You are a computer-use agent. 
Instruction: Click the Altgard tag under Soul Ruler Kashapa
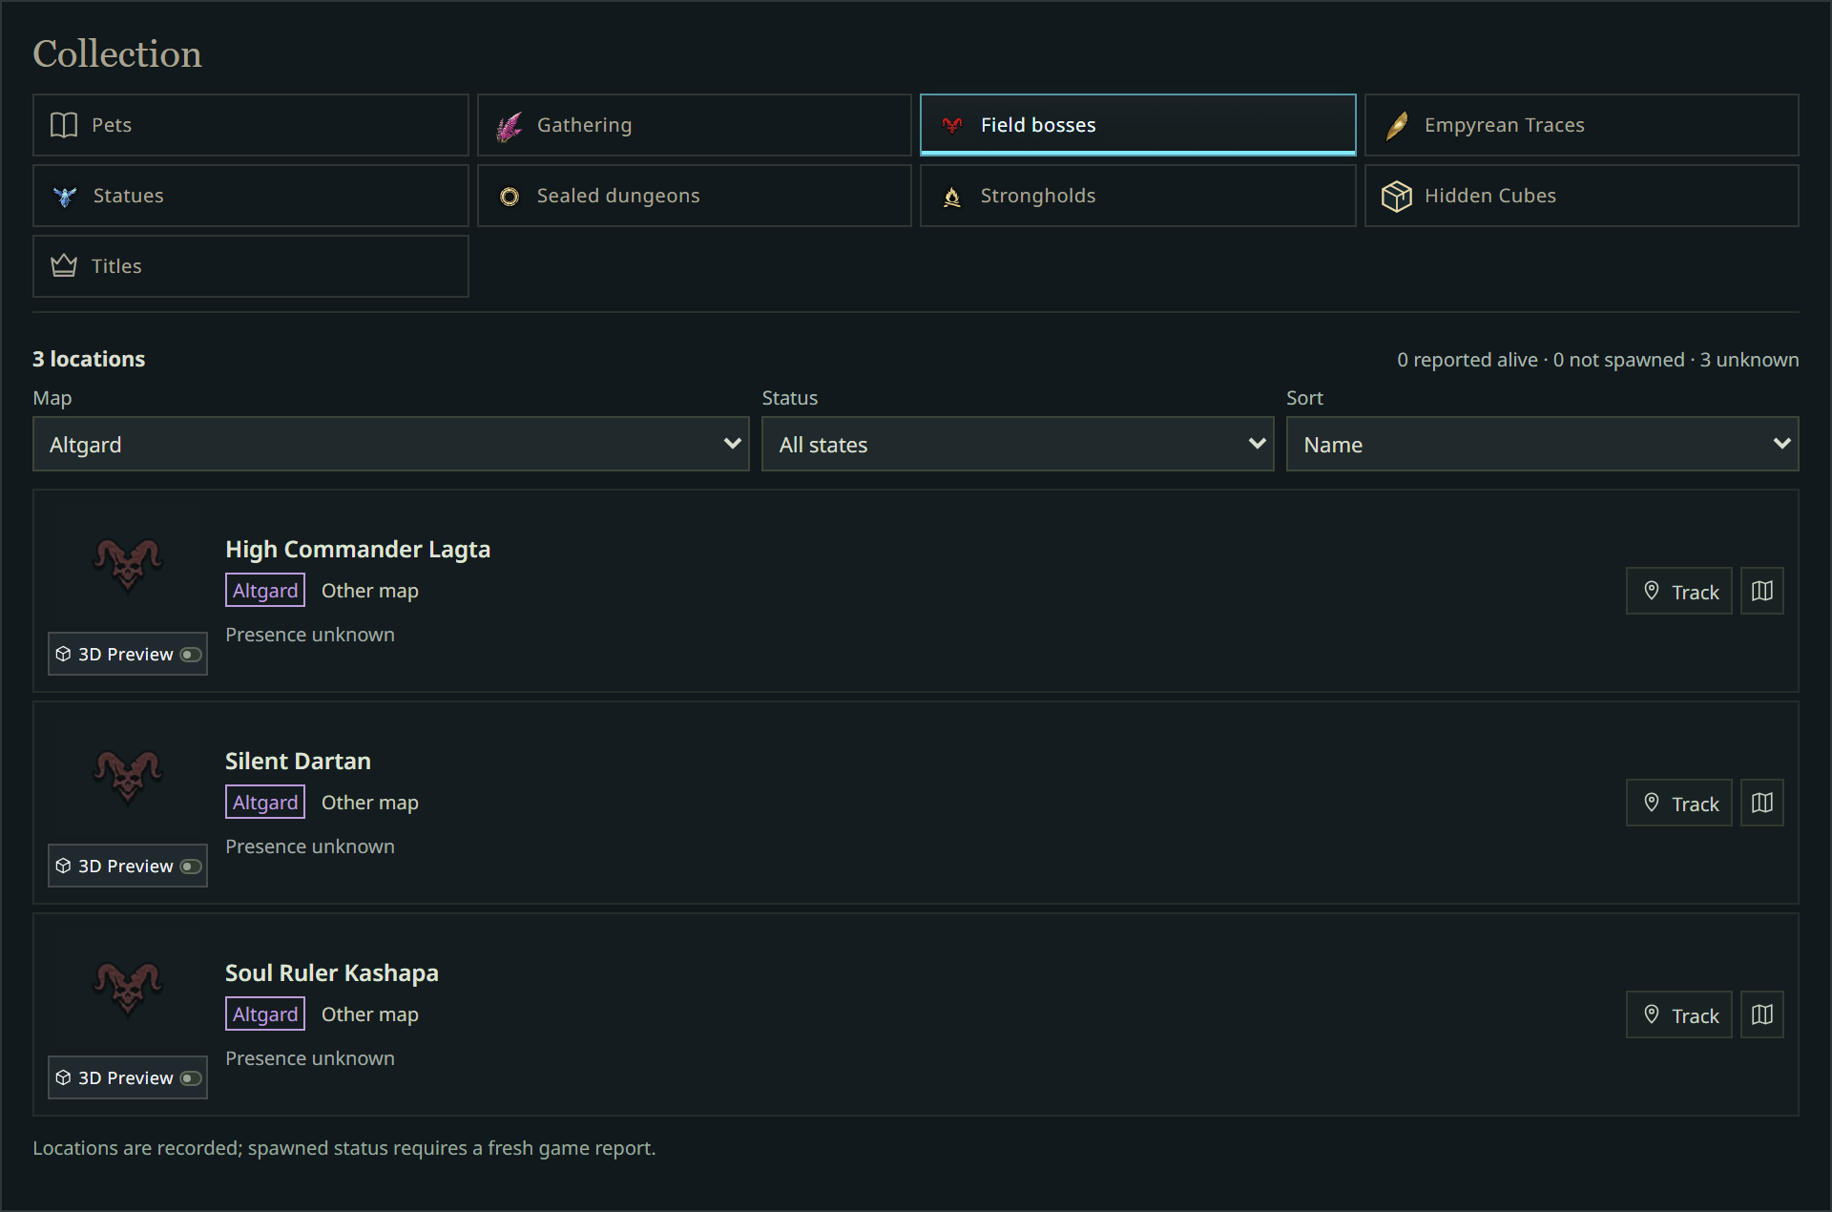265,1013
